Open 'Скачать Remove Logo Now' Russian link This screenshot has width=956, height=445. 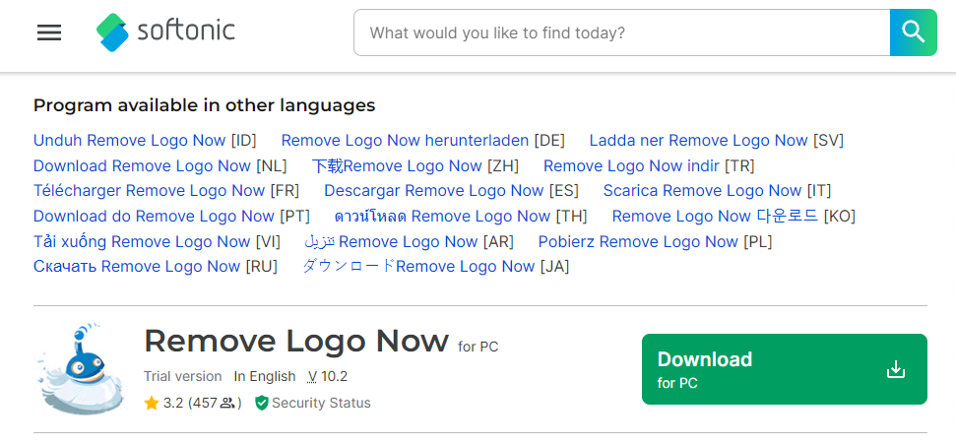[x=137, y=267]
